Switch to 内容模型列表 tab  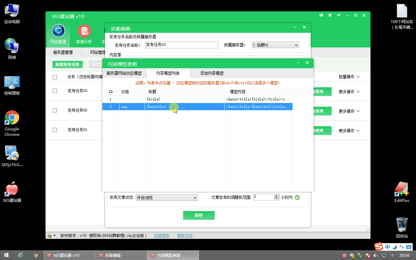168,73
